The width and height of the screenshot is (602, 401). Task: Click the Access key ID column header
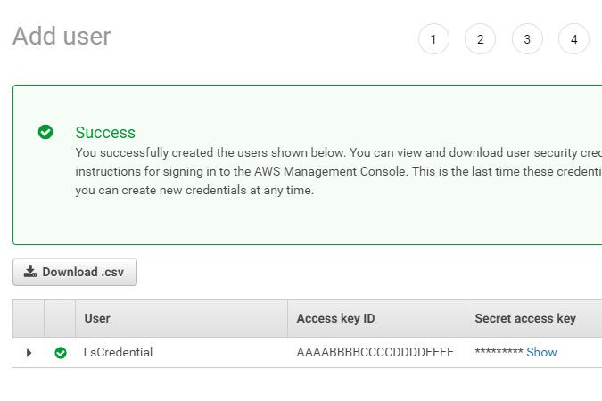[x=335, y=318]
